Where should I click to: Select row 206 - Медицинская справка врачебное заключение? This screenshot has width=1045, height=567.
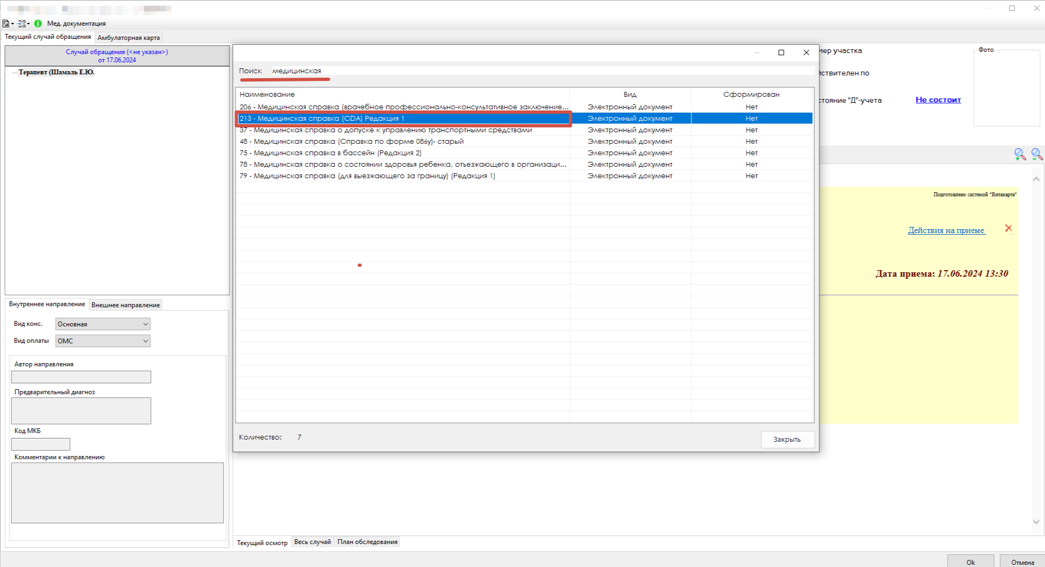(525, 107)
